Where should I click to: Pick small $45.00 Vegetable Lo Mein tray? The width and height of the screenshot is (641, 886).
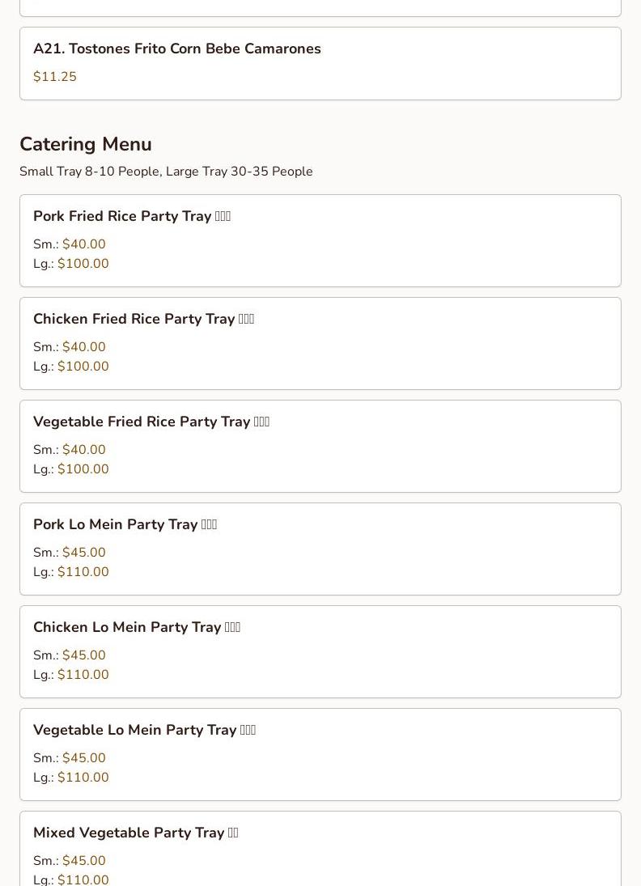(83, 758)
